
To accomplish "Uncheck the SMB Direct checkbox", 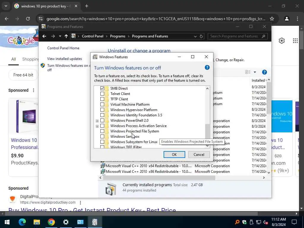I will [x=102, y=88].
